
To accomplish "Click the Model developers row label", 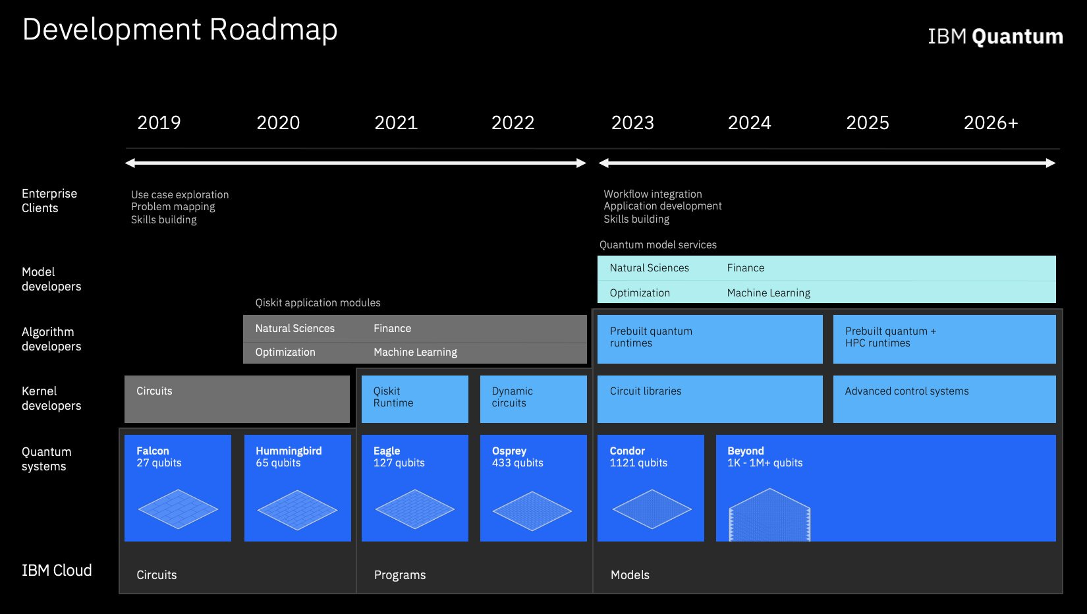I will pyautogui.click(x=51, y=279).
